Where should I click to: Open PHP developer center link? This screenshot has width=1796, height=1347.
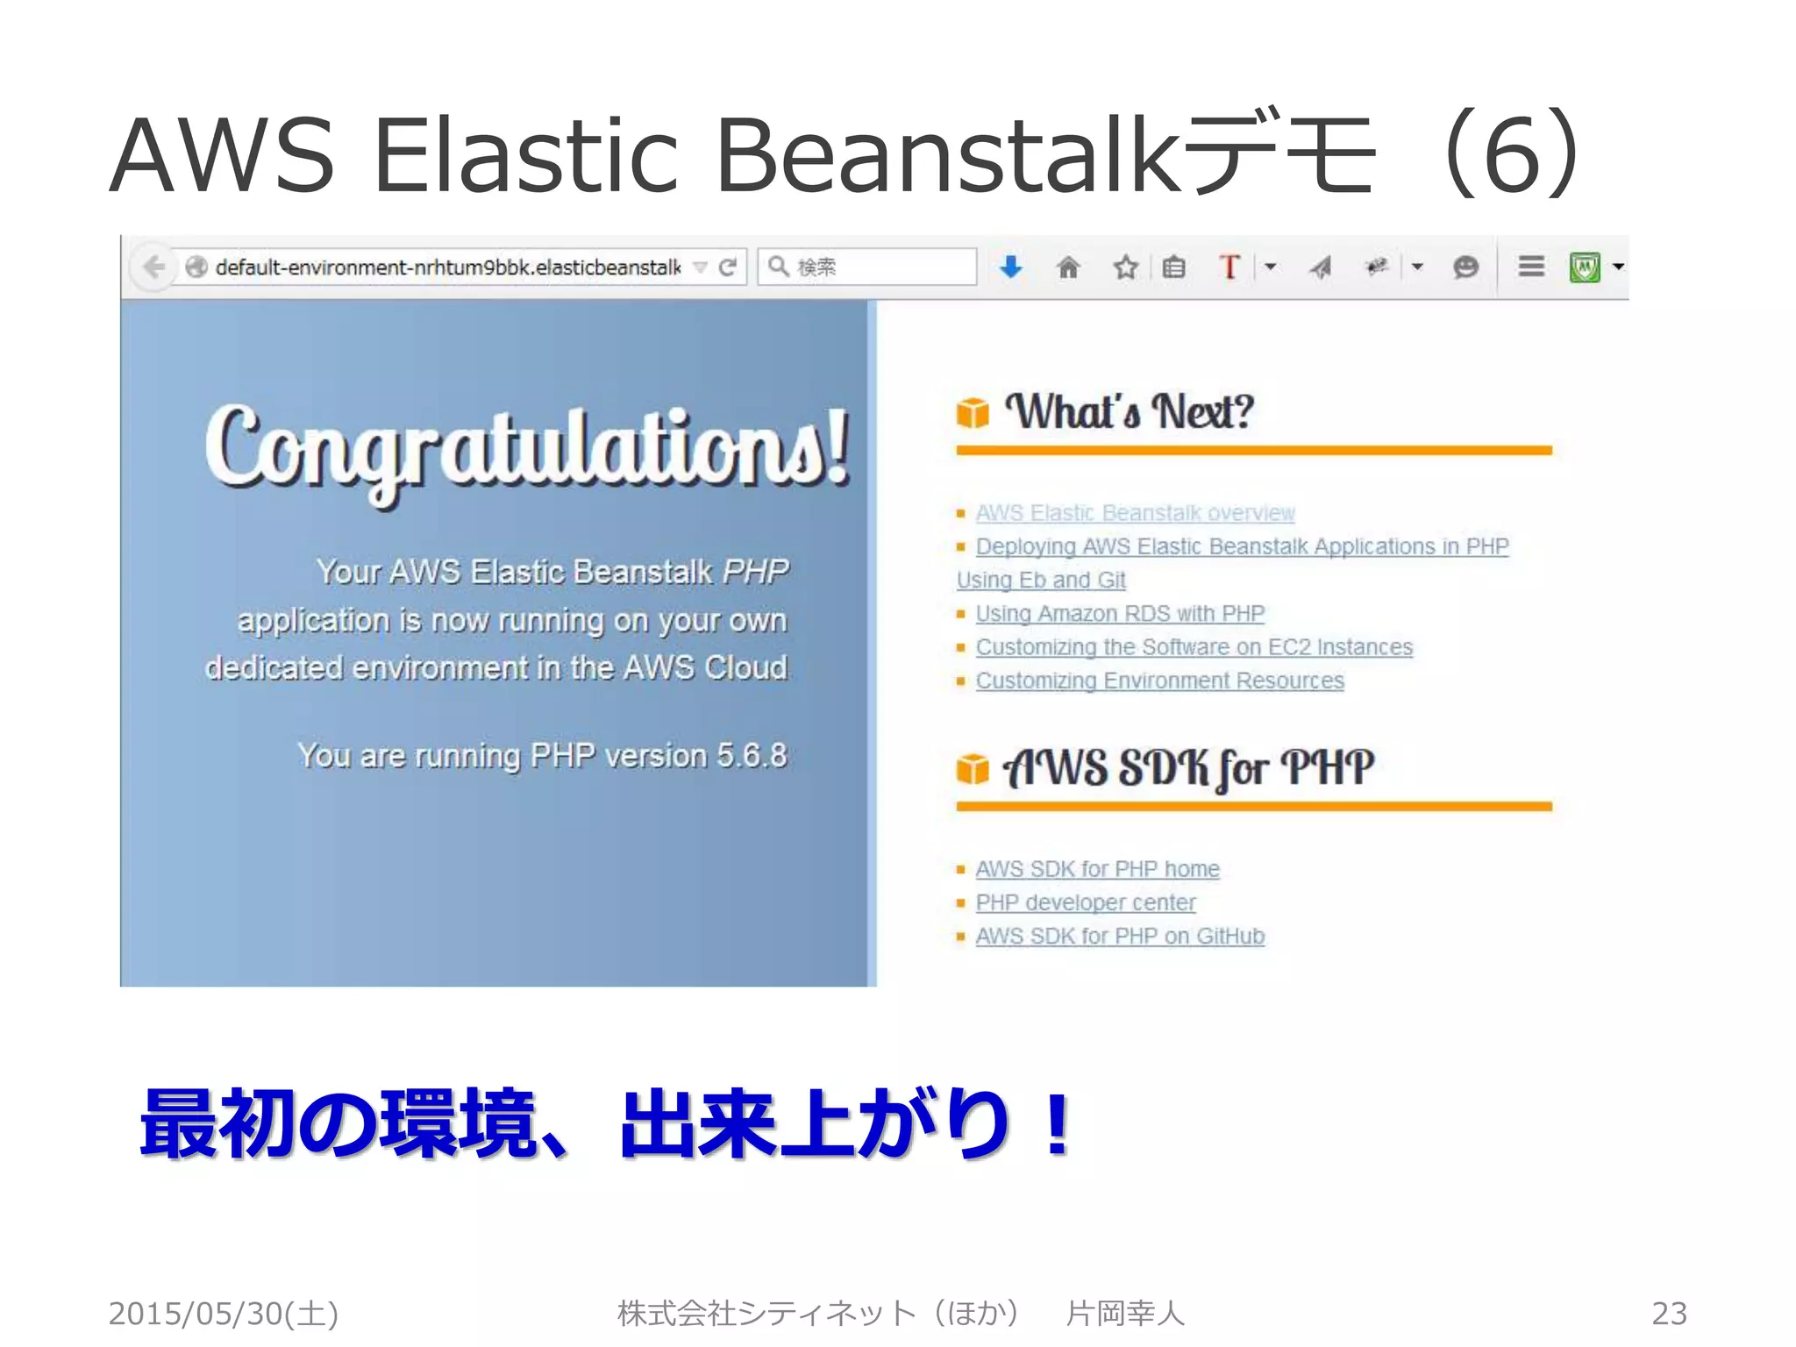[x=1086, y=902]
